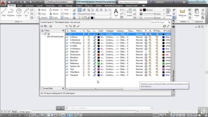Screen dimensions: 208x117
Task: Click the Group icon
Action: [169, 12]
